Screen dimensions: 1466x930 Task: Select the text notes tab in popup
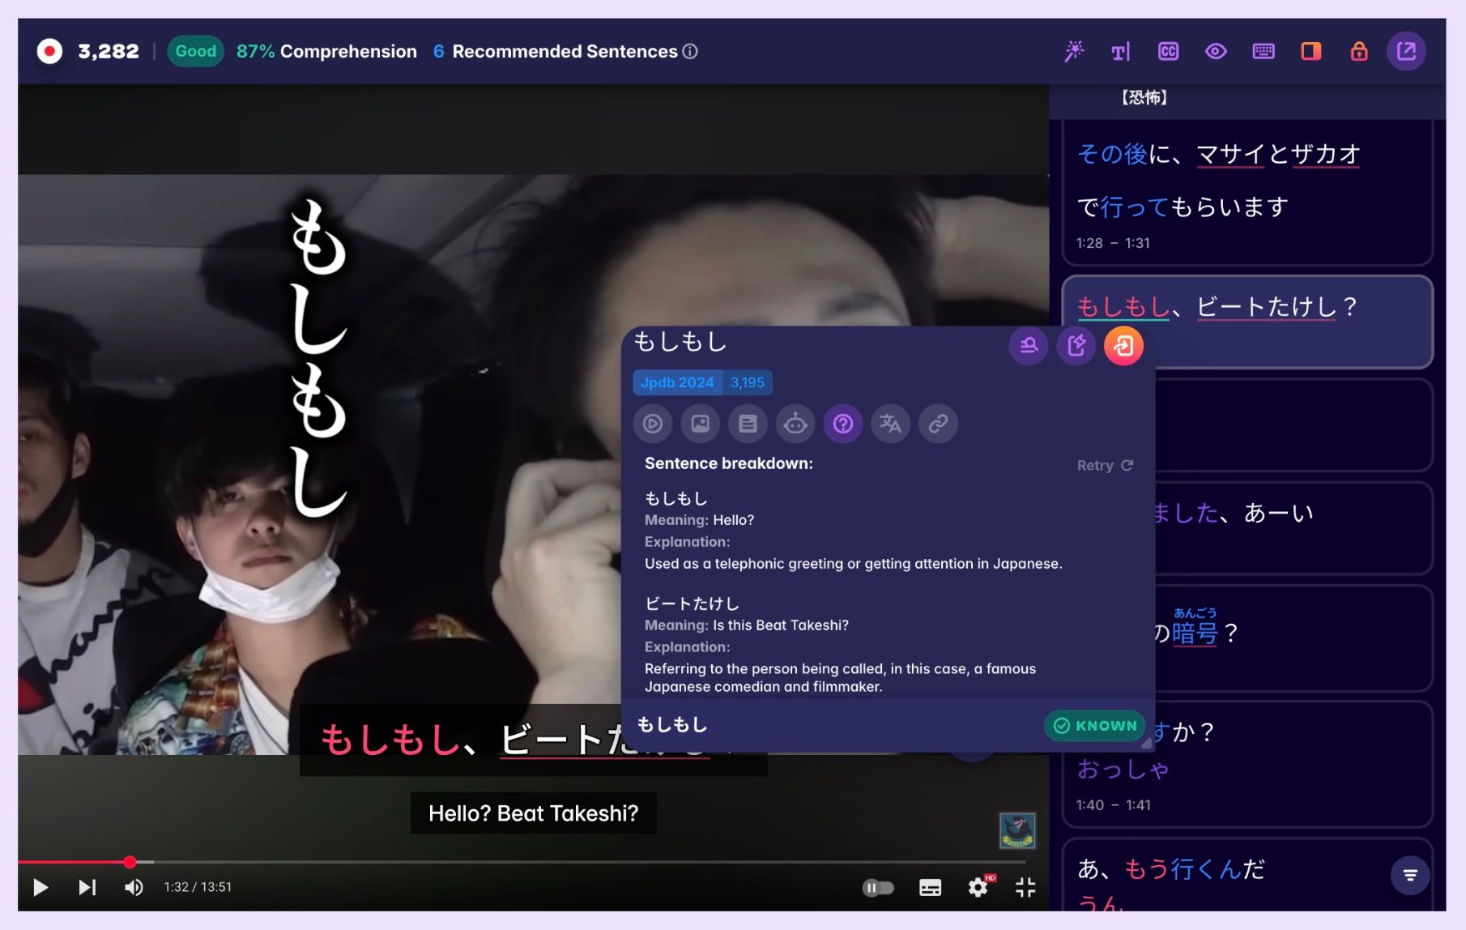[748, 424]
